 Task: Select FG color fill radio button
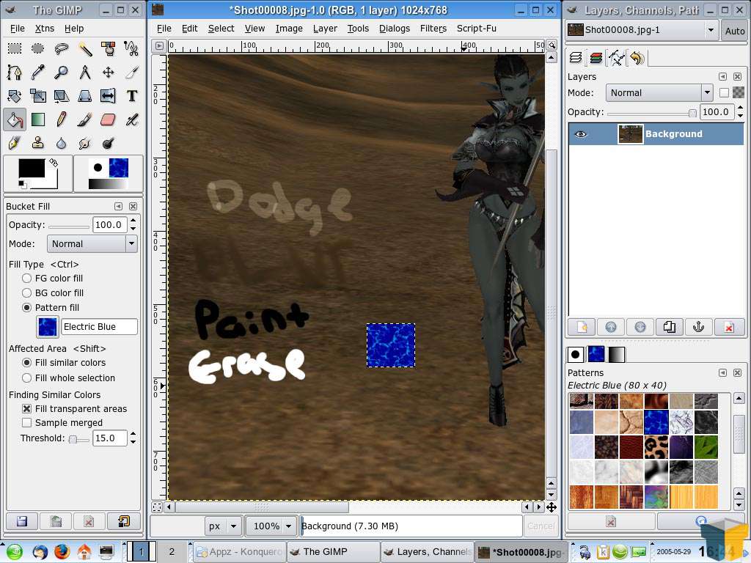click(x=27, y=278)
